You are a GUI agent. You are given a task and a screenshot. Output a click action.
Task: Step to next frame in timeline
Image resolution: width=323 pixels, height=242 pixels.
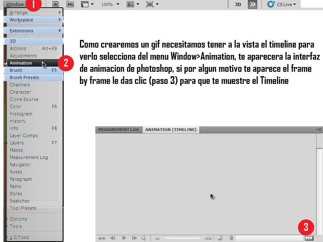tap(134, 238)
